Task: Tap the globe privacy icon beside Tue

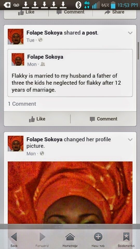Action: pyautogui.click(x=41, y=40)
